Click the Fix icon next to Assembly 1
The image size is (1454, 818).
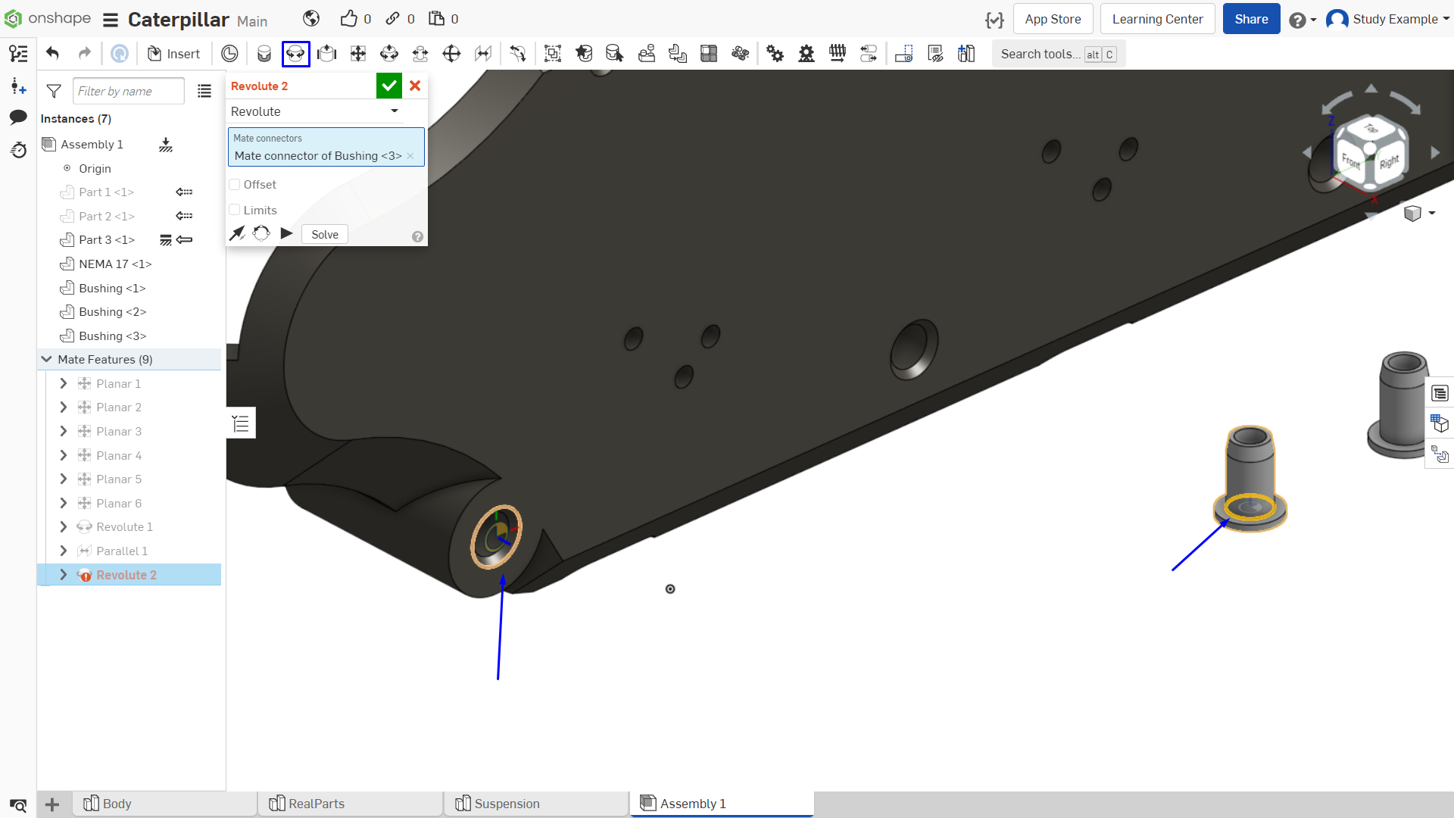tap(166, 145)
